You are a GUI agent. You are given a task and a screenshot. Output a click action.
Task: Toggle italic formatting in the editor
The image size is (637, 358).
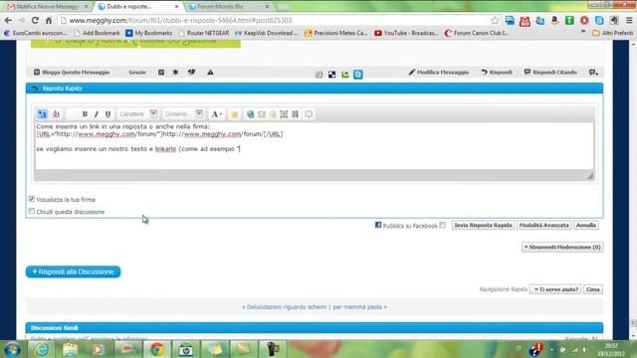pyautogui.click(x=97, y=114)
